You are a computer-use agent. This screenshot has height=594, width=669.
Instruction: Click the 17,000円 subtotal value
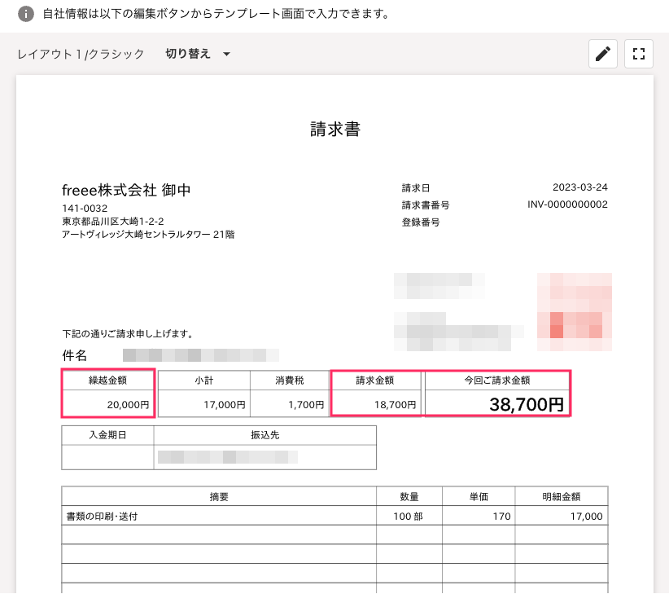click(225, 404)
